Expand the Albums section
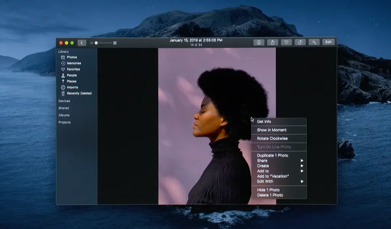 tap(64, 115)
